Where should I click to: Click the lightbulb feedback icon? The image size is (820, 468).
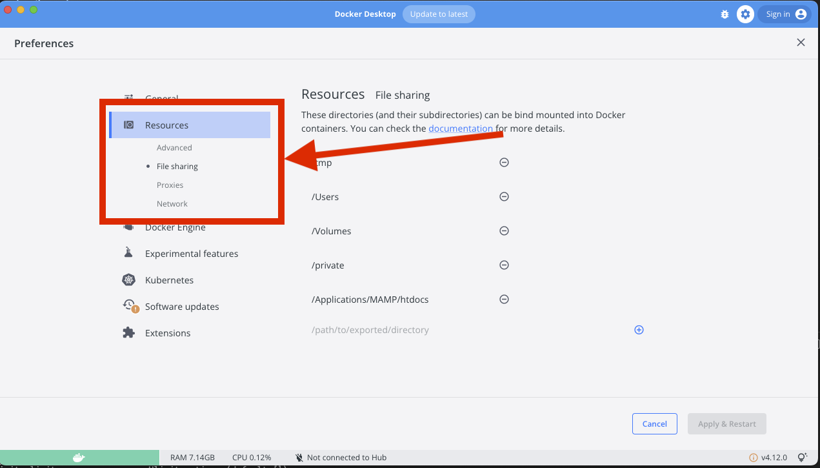(803, 457)
